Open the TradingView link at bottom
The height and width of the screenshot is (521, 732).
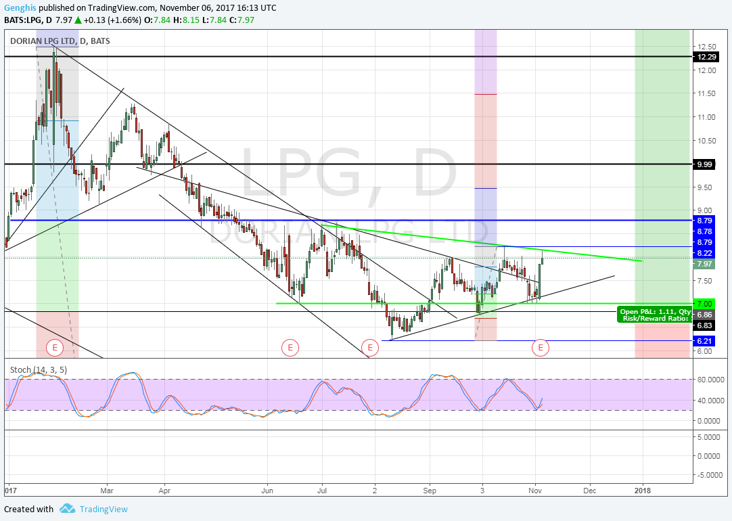click(104, 509)
